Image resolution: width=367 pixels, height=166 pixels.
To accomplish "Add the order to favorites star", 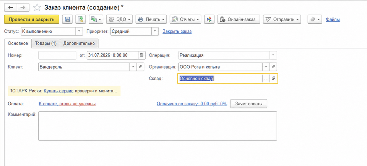I will click(x=37, y=8).
